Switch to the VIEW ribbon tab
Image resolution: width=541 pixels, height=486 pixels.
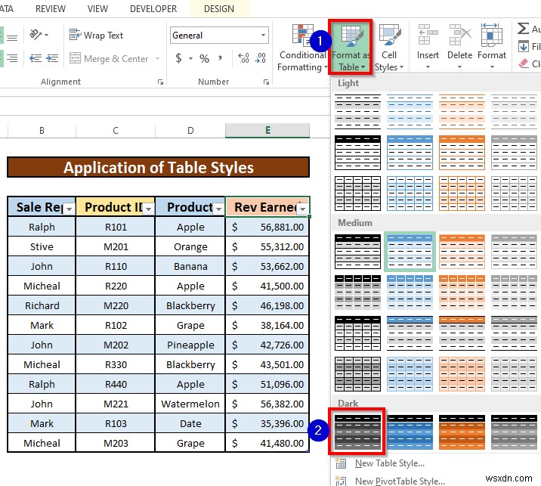point(97,9)
